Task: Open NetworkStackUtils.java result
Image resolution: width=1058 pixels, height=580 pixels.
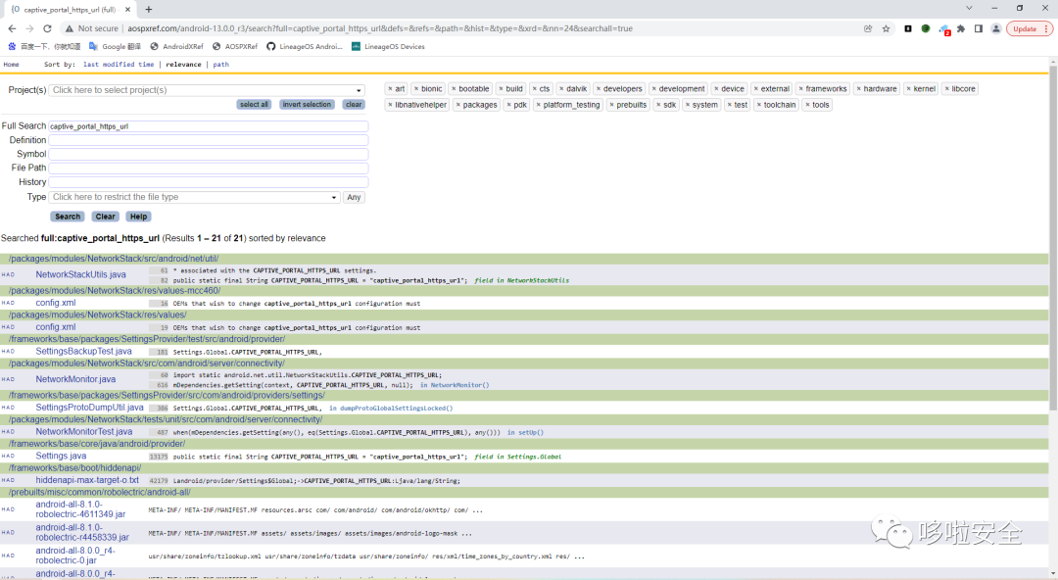Action: (x=81, y=274)
